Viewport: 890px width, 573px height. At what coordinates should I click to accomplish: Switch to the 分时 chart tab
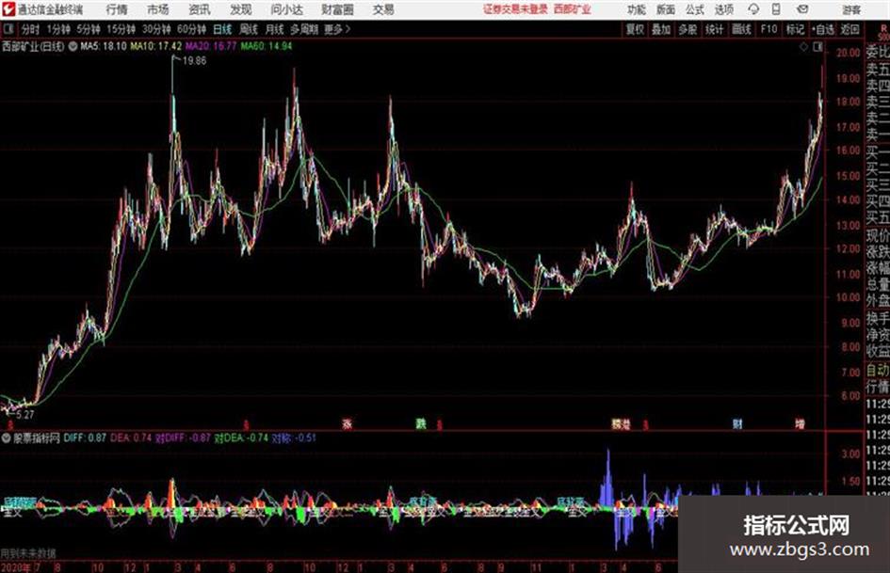31,29
